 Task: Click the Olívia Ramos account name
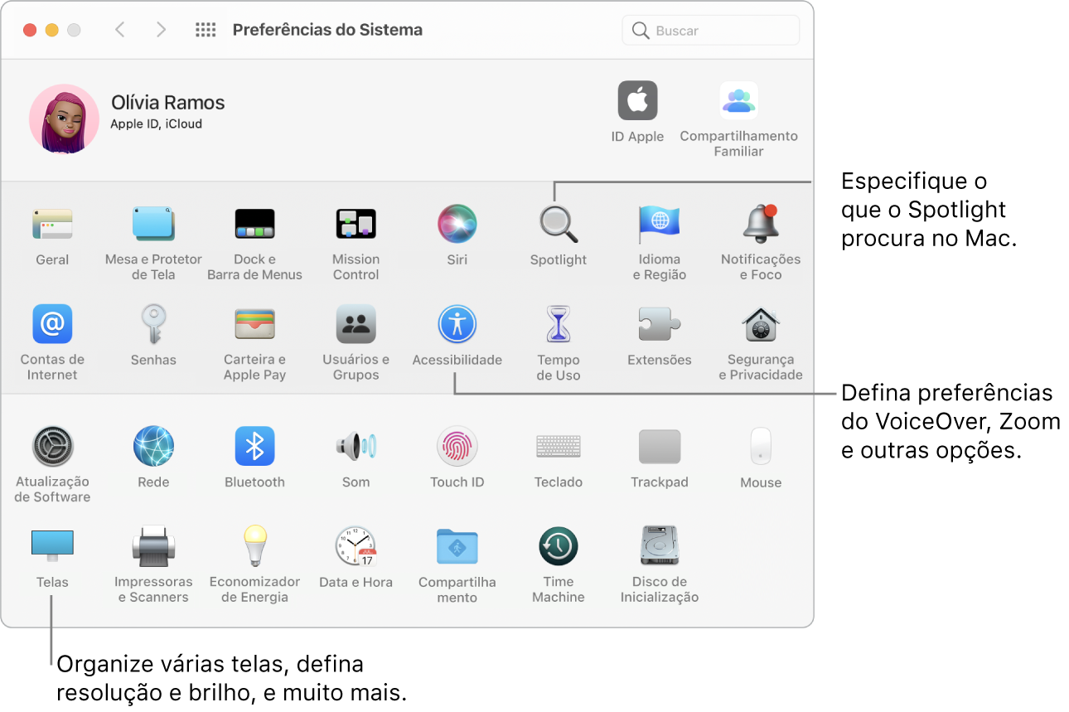click(168, 103)
